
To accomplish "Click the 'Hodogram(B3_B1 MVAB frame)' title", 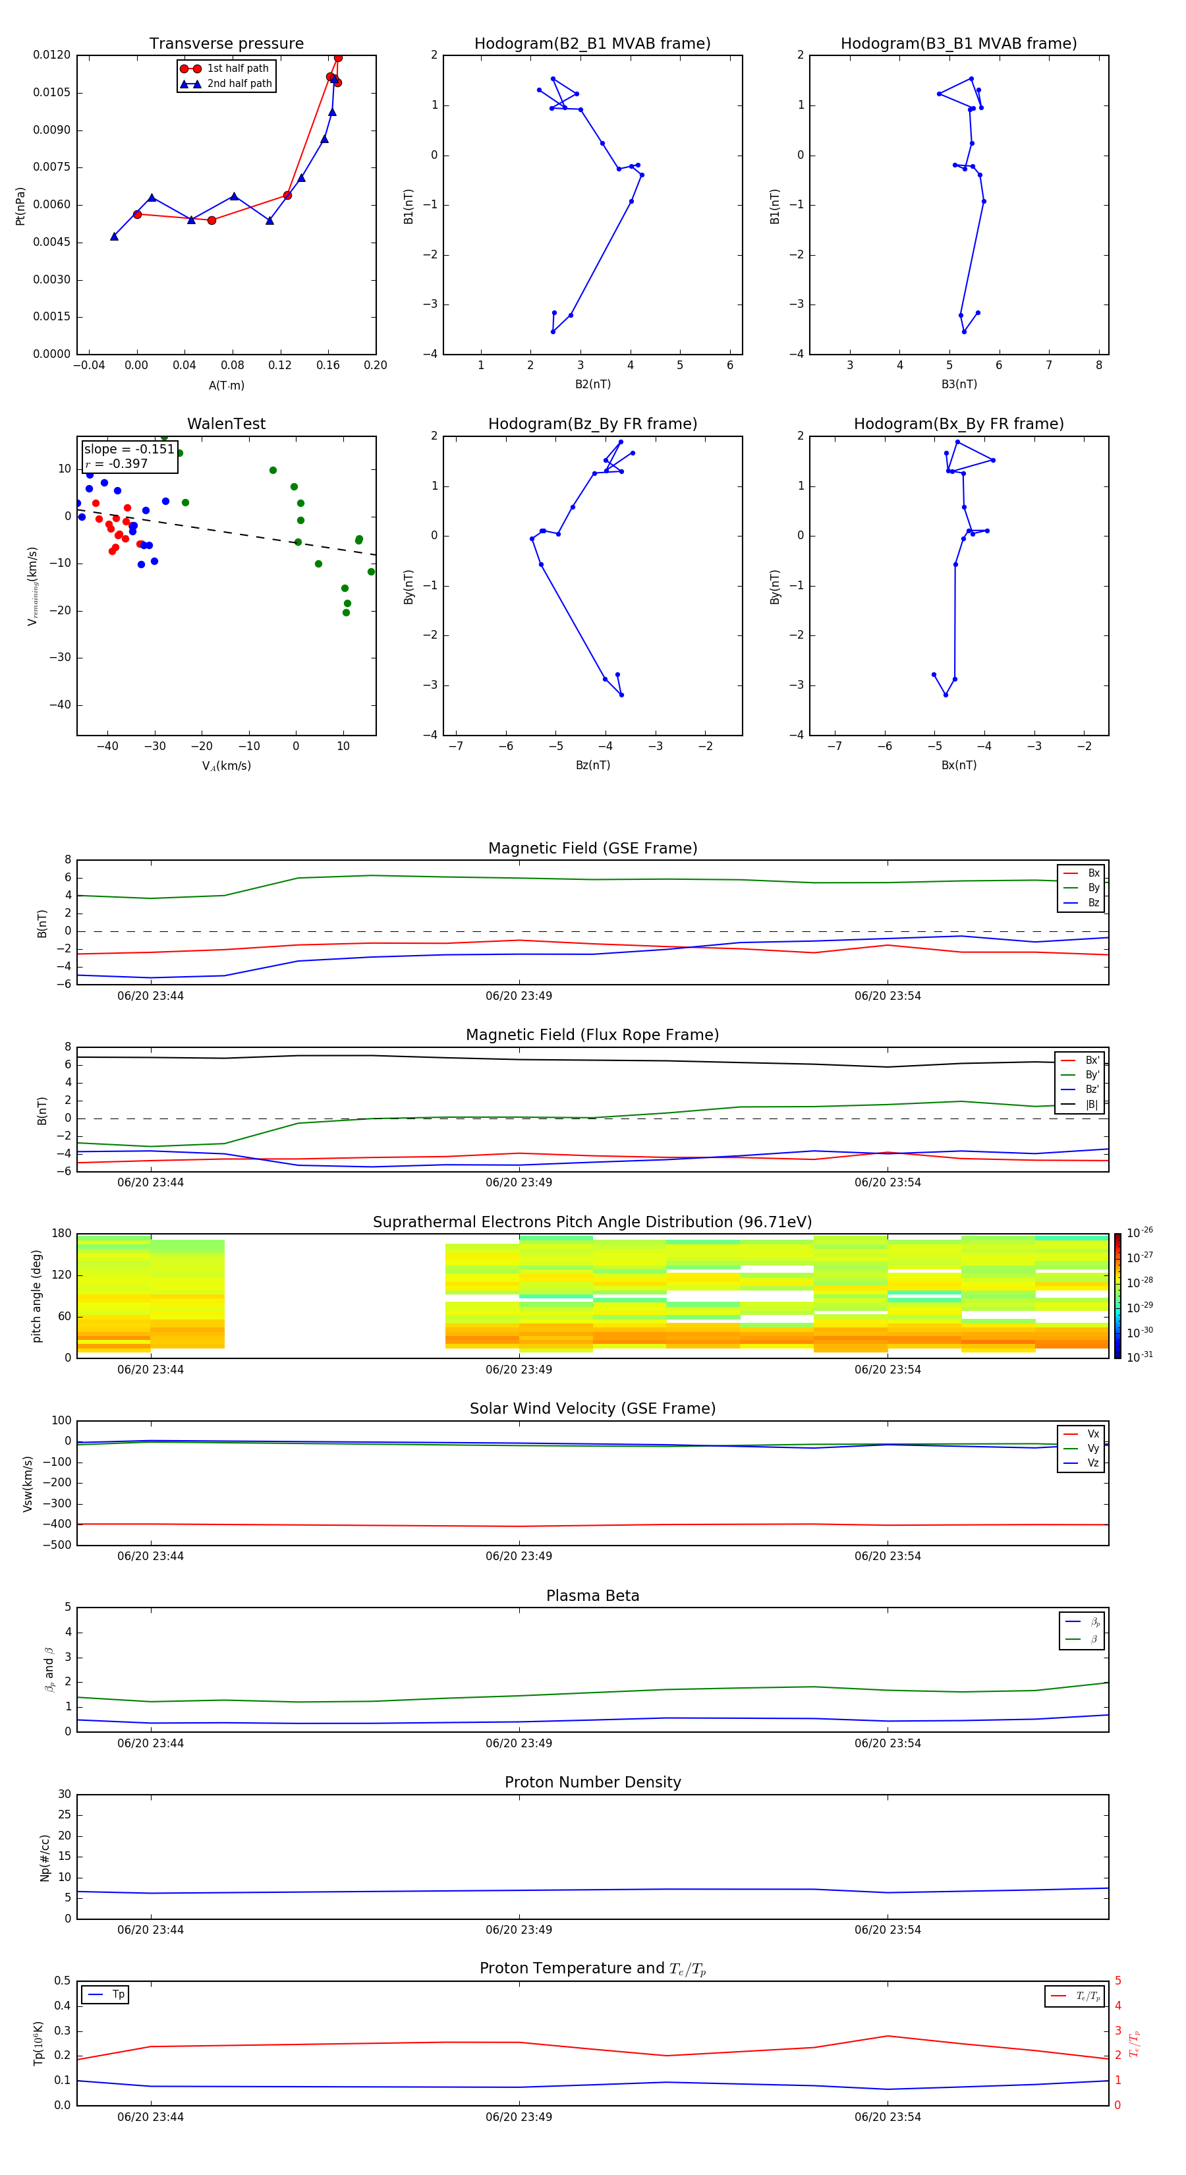I will (959, 44).
